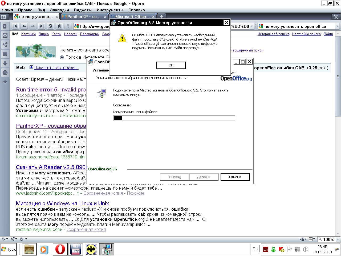Screen dimensions: 341x256
Task: Open Widgets panel in Opera sidebar
Action: tap(5, 35)
